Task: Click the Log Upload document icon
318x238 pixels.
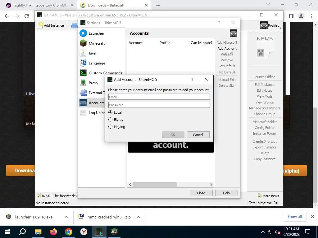Action: 83,112
